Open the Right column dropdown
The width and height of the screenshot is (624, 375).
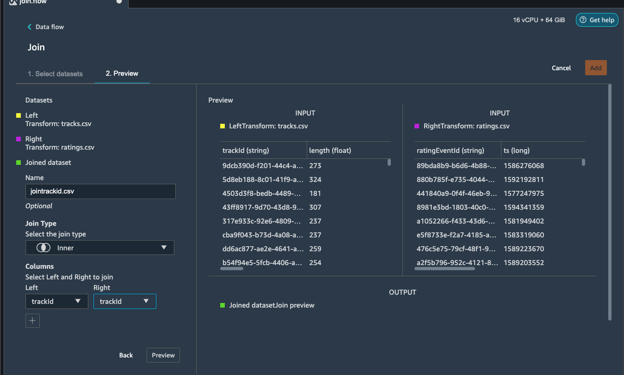pos(125,302)
